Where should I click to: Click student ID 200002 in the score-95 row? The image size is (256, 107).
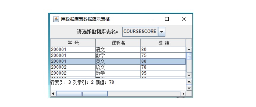[x=73, y=73]
